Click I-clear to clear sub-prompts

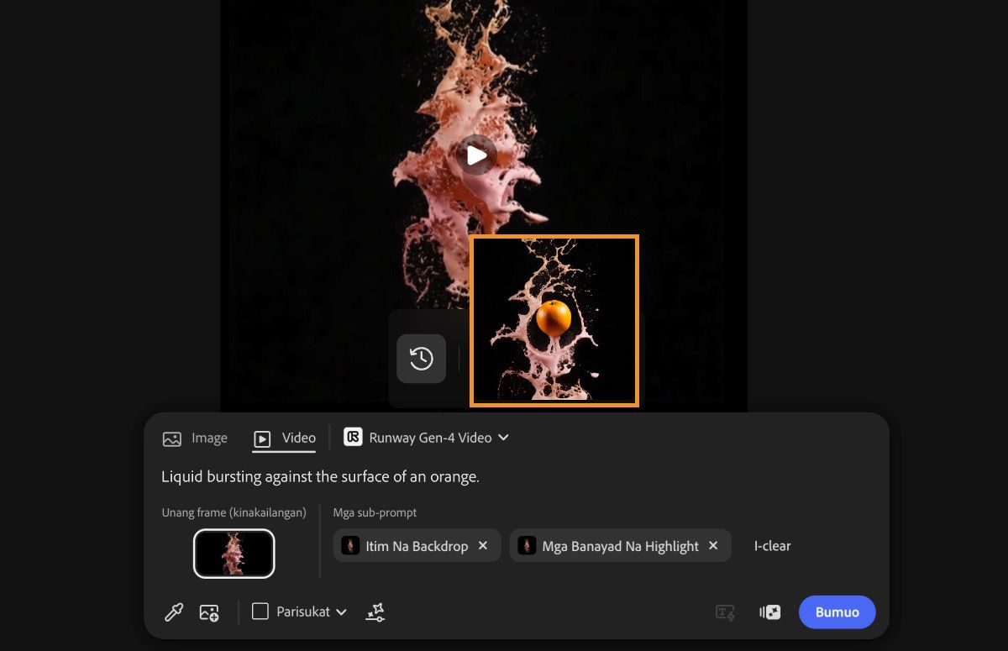pos(772,546)
